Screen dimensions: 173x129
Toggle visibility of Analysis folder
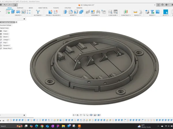pos(1,34)
